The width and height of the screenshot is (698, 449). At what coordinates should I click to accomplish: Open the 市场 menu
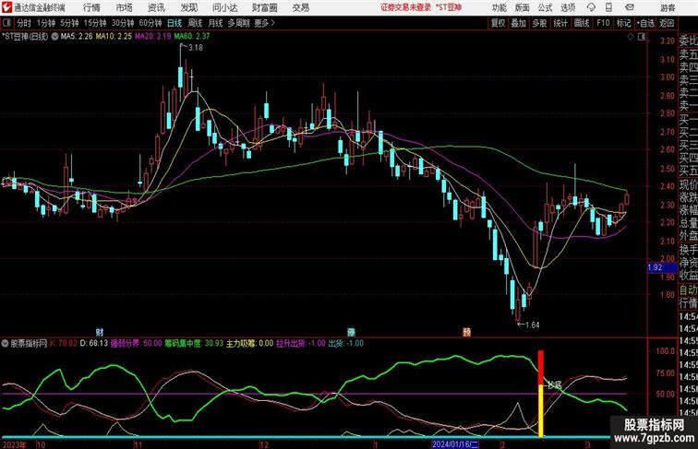[125, 7]
